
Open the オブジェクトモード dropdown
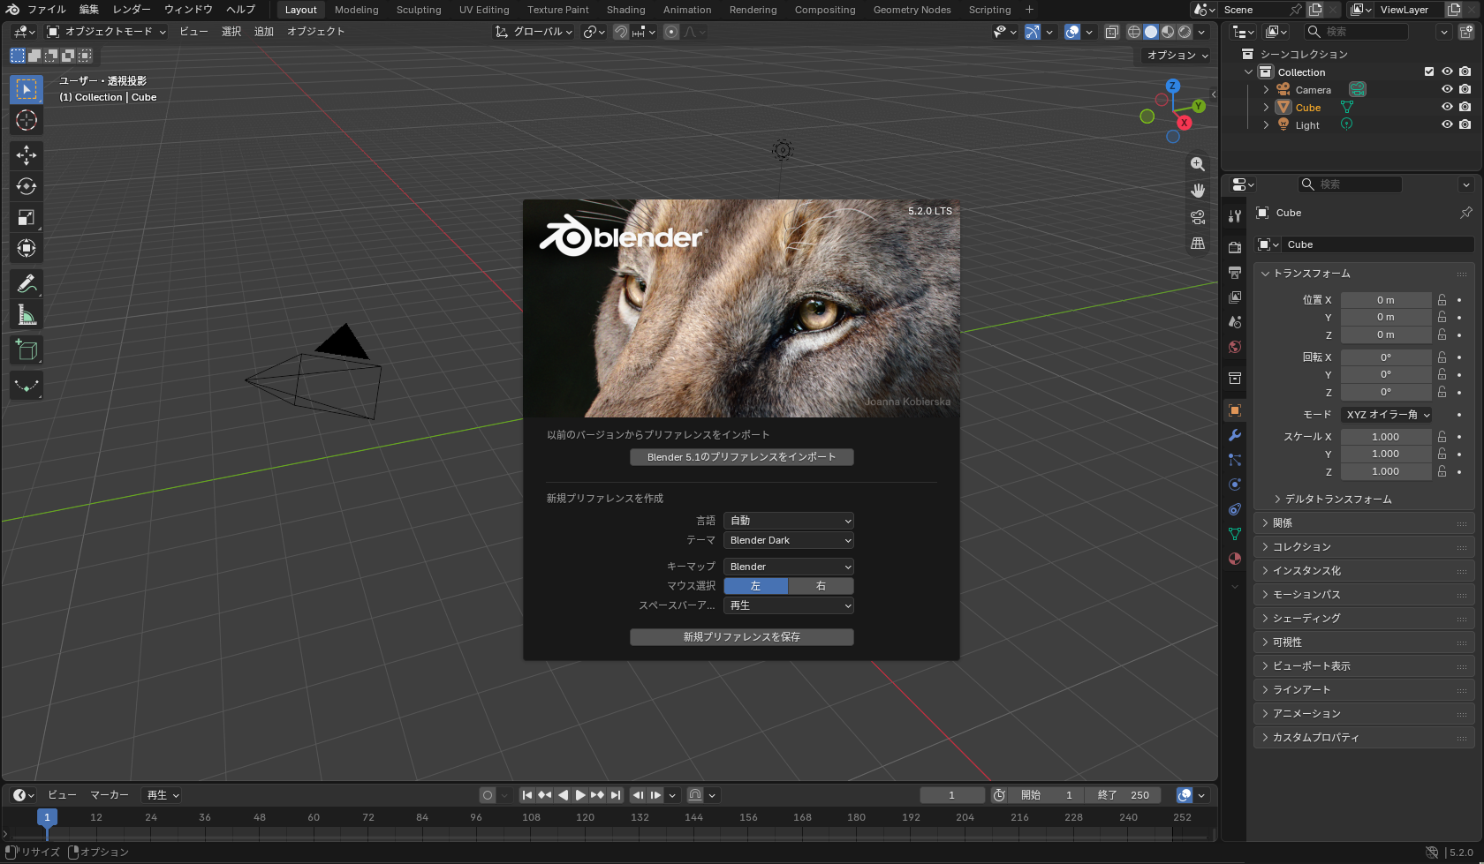tap(106, 32)
